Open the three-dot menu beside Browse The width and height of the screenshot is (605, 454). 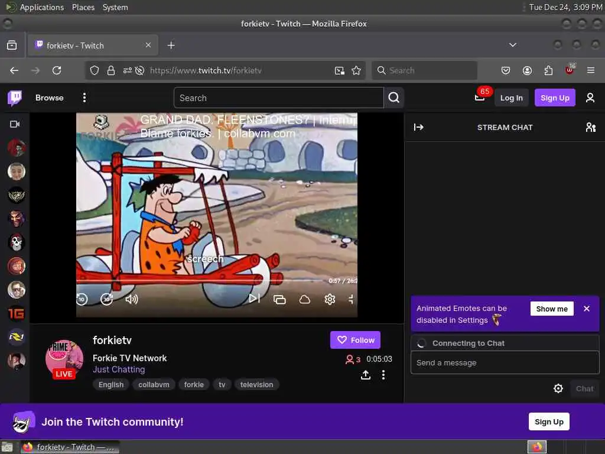pyautogui.click(x=84, y=98)
